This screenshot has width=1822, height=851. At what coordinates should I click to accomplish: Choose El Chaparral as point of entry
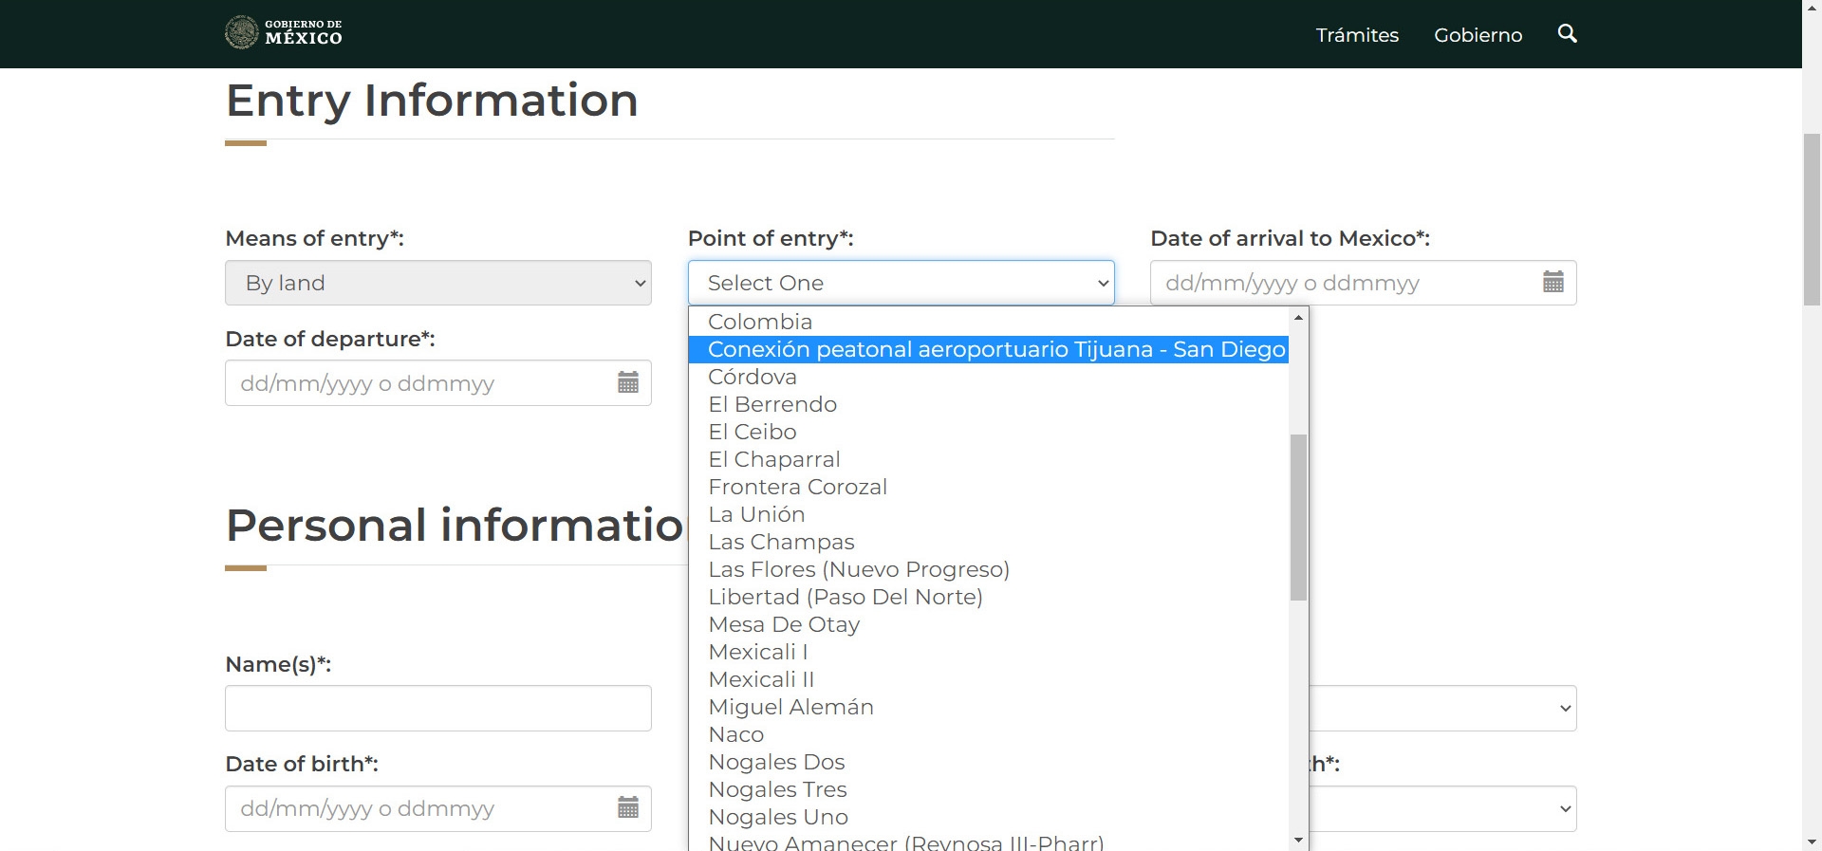pos(774,460)
